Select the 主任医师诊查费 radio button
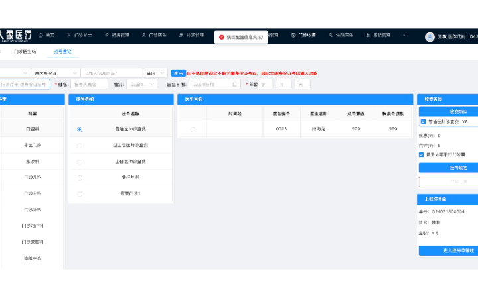The width and height of the screenshot is (478, 298). (x=80, y=161)
